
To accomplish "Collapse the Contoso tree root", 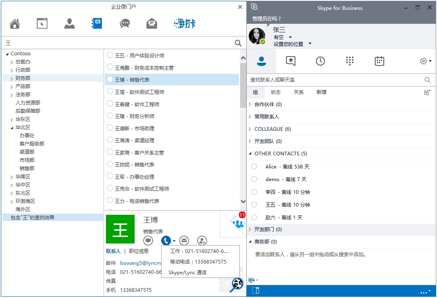I will [7, 54].
